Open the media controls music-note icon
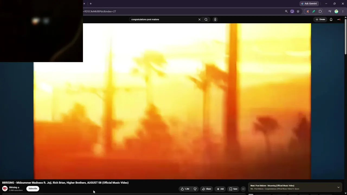This screenshot has height=195, width=347. click(330, 11)
